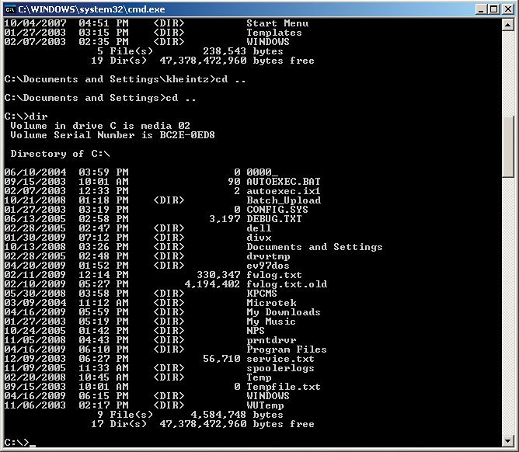
Task: Click Documents and Settings in the C:\ listing
Action: point(315,247)
